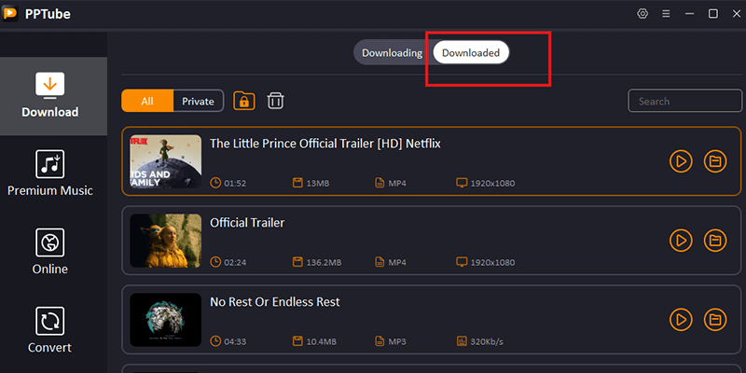Go to the Online section
This screenshot has height=373, width=746.
50,252
